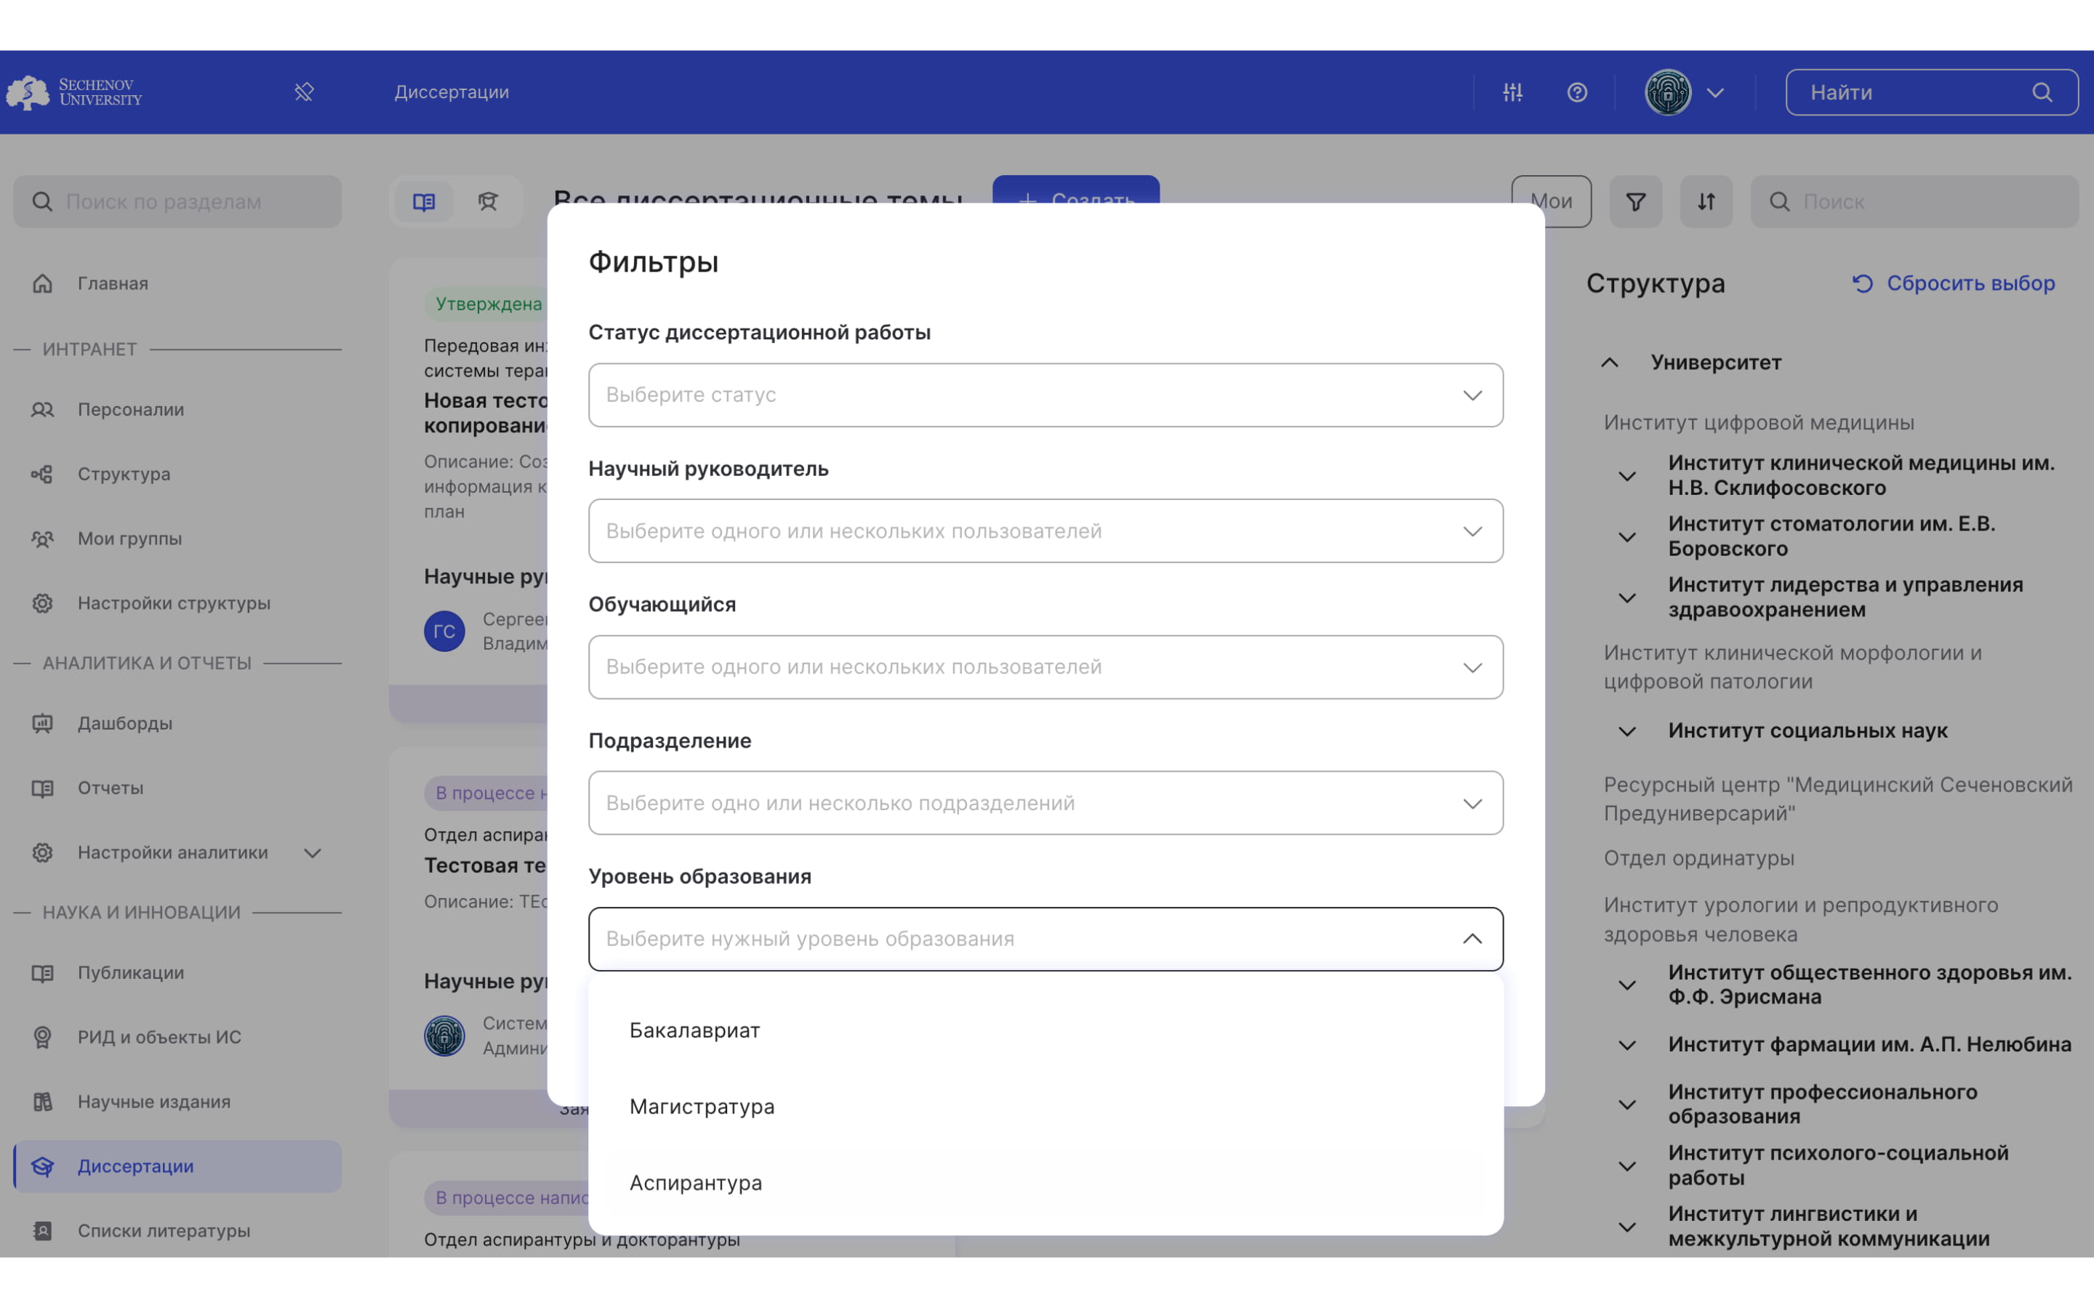Click Диссертации in left sidebar menu

(x=135, y=1165)
